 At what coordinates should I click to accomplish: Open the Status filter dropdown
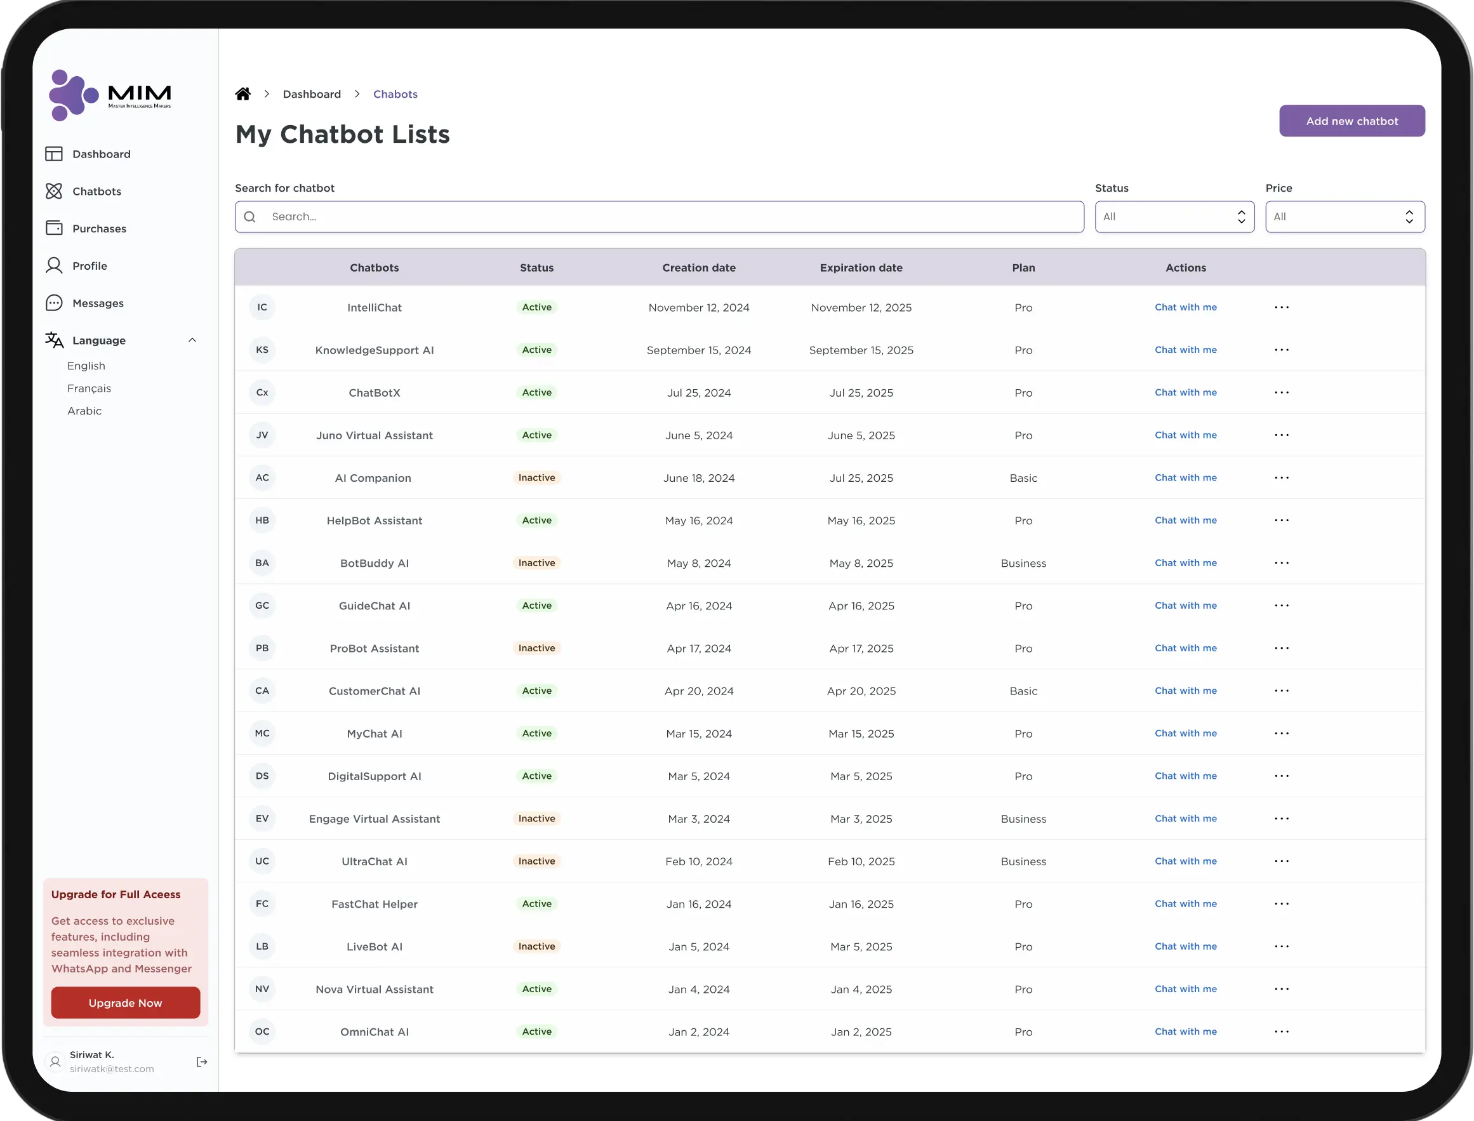(x=1174, y=217)
